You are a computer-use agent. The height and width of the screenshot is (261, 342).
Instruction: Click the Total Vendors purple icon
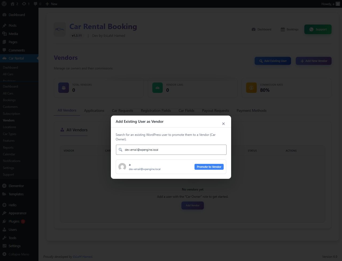[64, 88]
